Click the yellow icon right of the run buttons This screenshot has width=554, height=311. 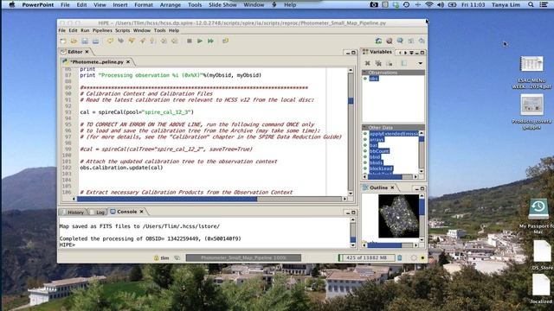(x=225, y=41)
